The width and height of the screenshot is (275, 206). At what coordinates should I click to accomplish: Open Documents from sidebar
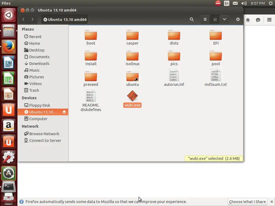(43, 57)
